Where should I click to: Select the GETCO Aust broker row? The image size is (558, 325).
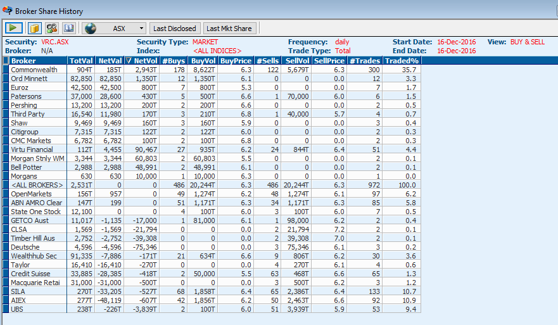coord(212,220)
